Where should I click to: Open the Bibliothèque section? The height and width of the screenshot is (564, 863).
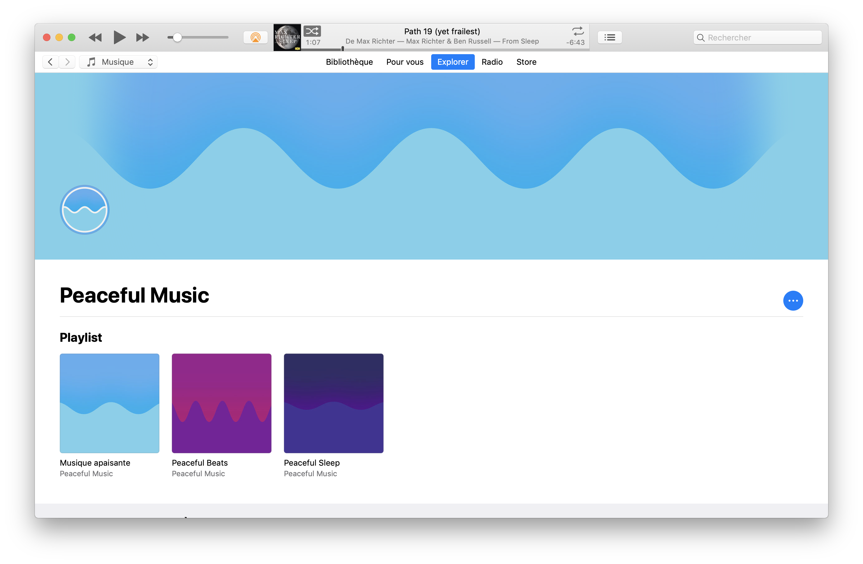(349, 62)
